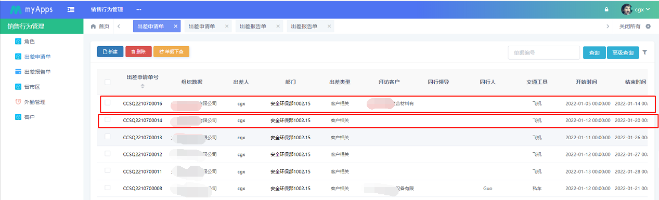659x200 pixels.
Task: Check the row CCSQ2210700012 checkbox
Action: [108, 154]
